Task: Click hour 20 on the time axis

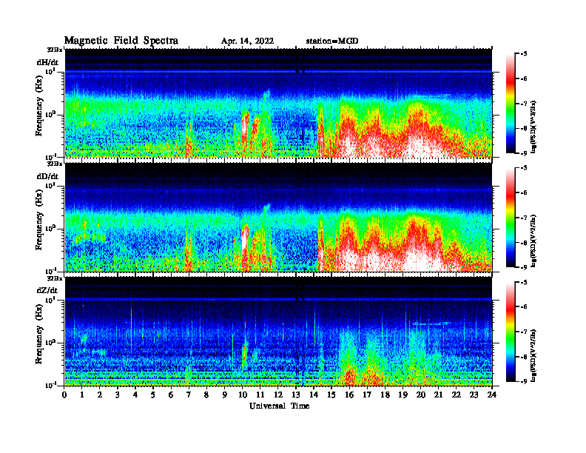Action: (421, 395)
